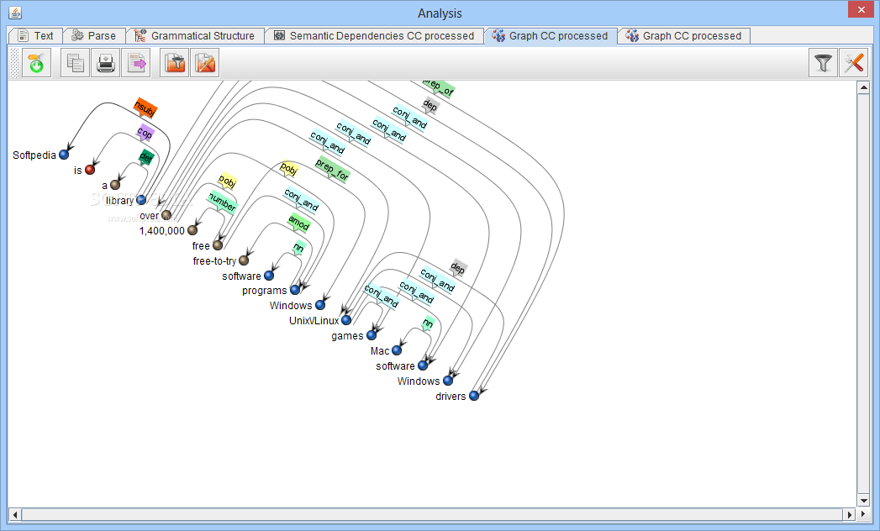Switch to the Parse tab

94,36
